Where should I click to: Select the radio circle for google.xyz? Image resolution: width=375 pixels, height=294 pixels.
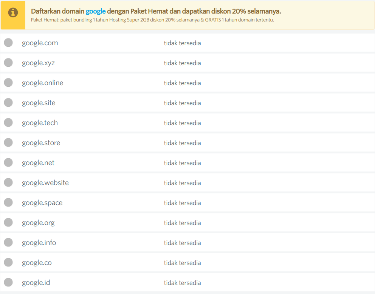(8, 63)
